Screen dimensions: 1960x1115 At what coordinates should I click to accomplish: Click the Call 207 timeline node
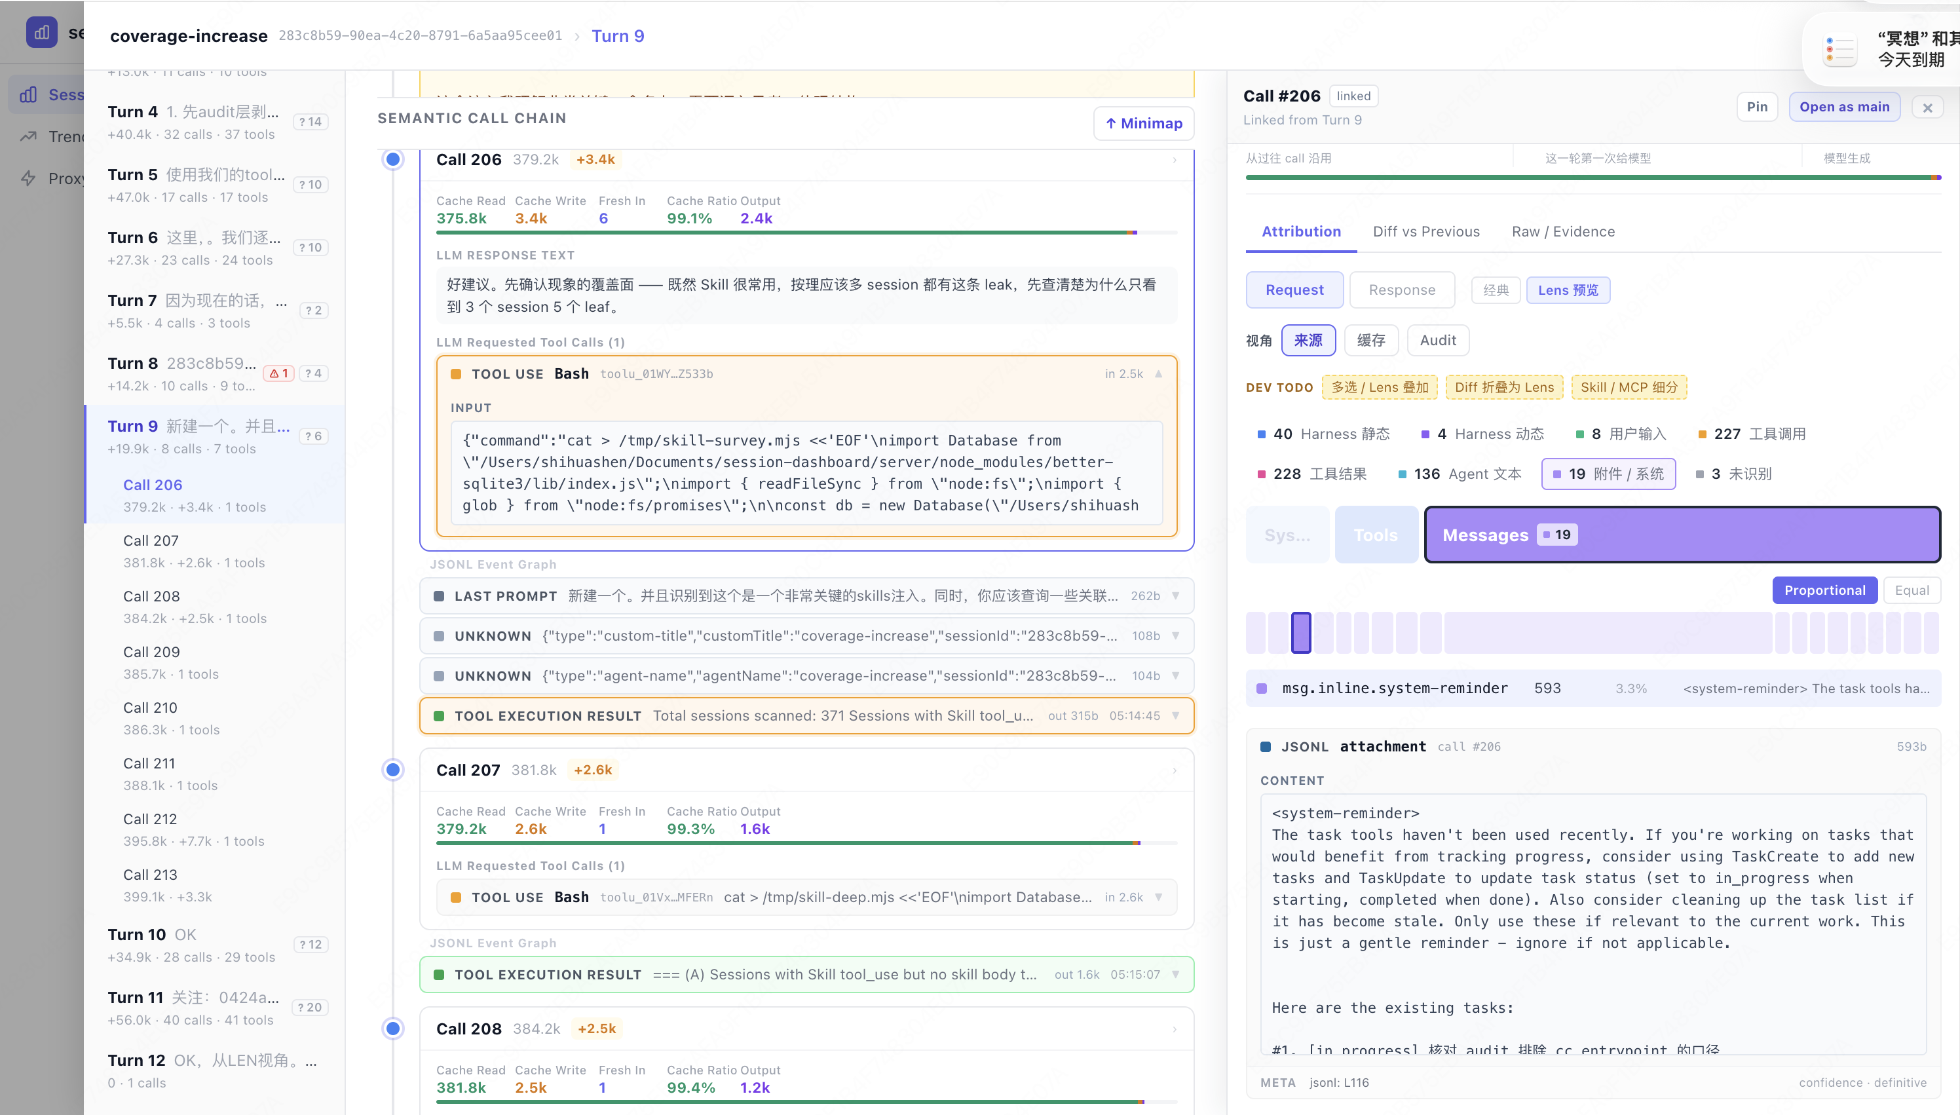coord(393,770)
